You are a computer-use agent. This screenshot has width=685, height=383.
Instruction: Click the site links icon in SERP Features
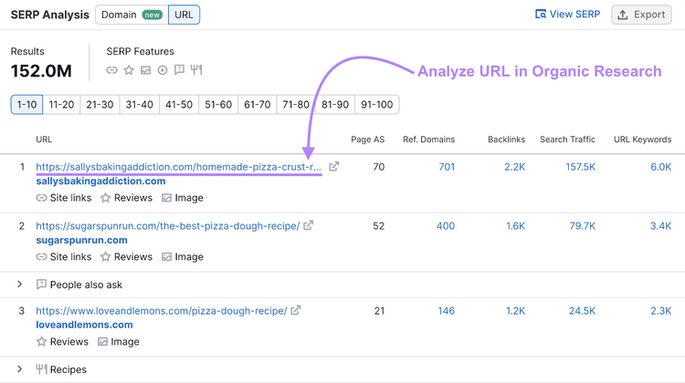[x=111, y=70]
